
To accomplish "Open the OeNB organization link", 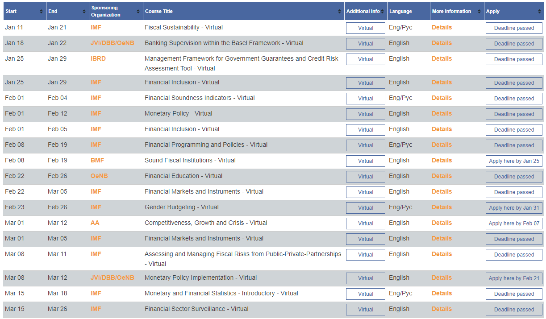I will (99, 176).
